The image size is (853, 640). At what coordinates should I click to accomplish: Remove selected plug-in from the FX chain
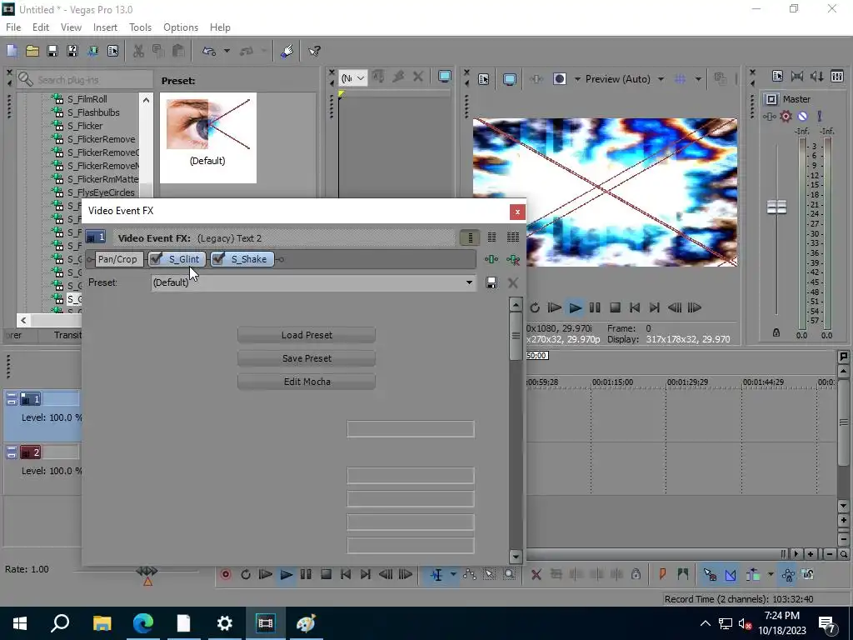point(513,260)
